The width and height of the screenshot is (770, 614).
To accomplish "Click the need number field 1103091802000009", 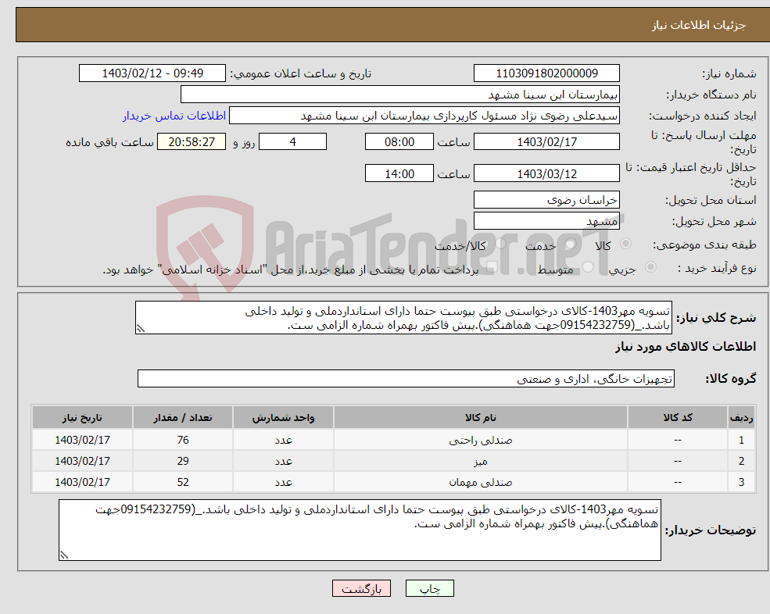I will coord(546,73).
